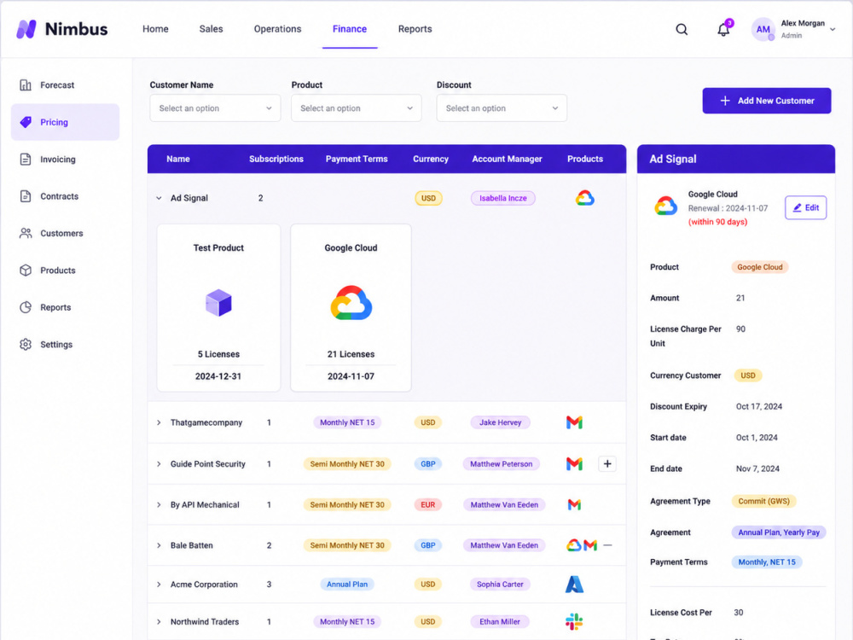Select the Finance tab

(350, 29)
